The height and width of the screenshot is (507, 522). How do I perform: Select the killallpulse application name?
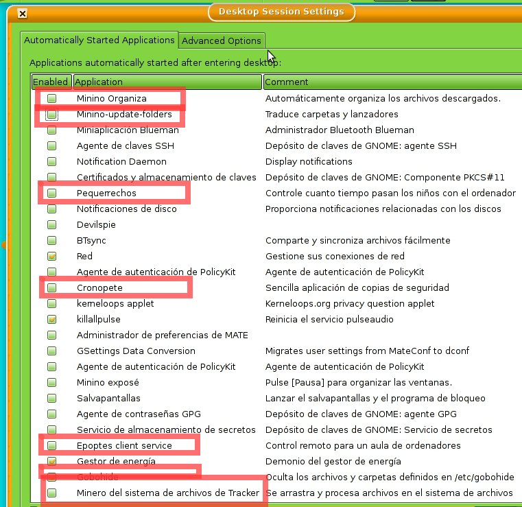pos(99,319)
